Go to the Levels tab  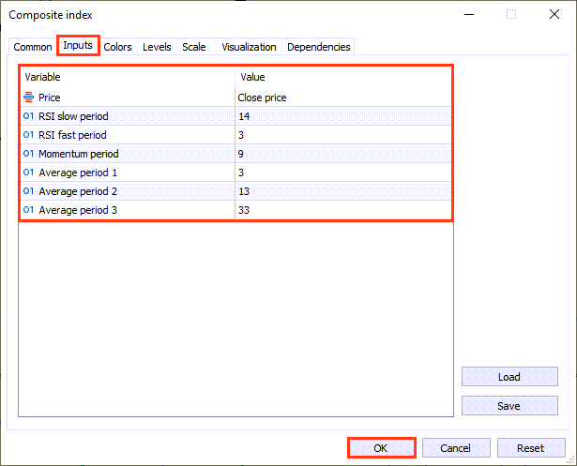tap(157, 47)
